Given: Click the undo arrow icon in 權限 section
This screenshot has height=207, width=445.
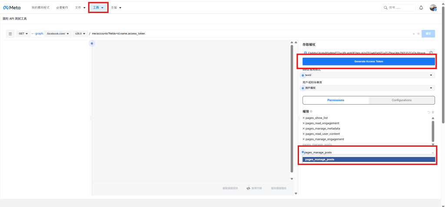Looking at the screenshot, I should tap(429, 112).
